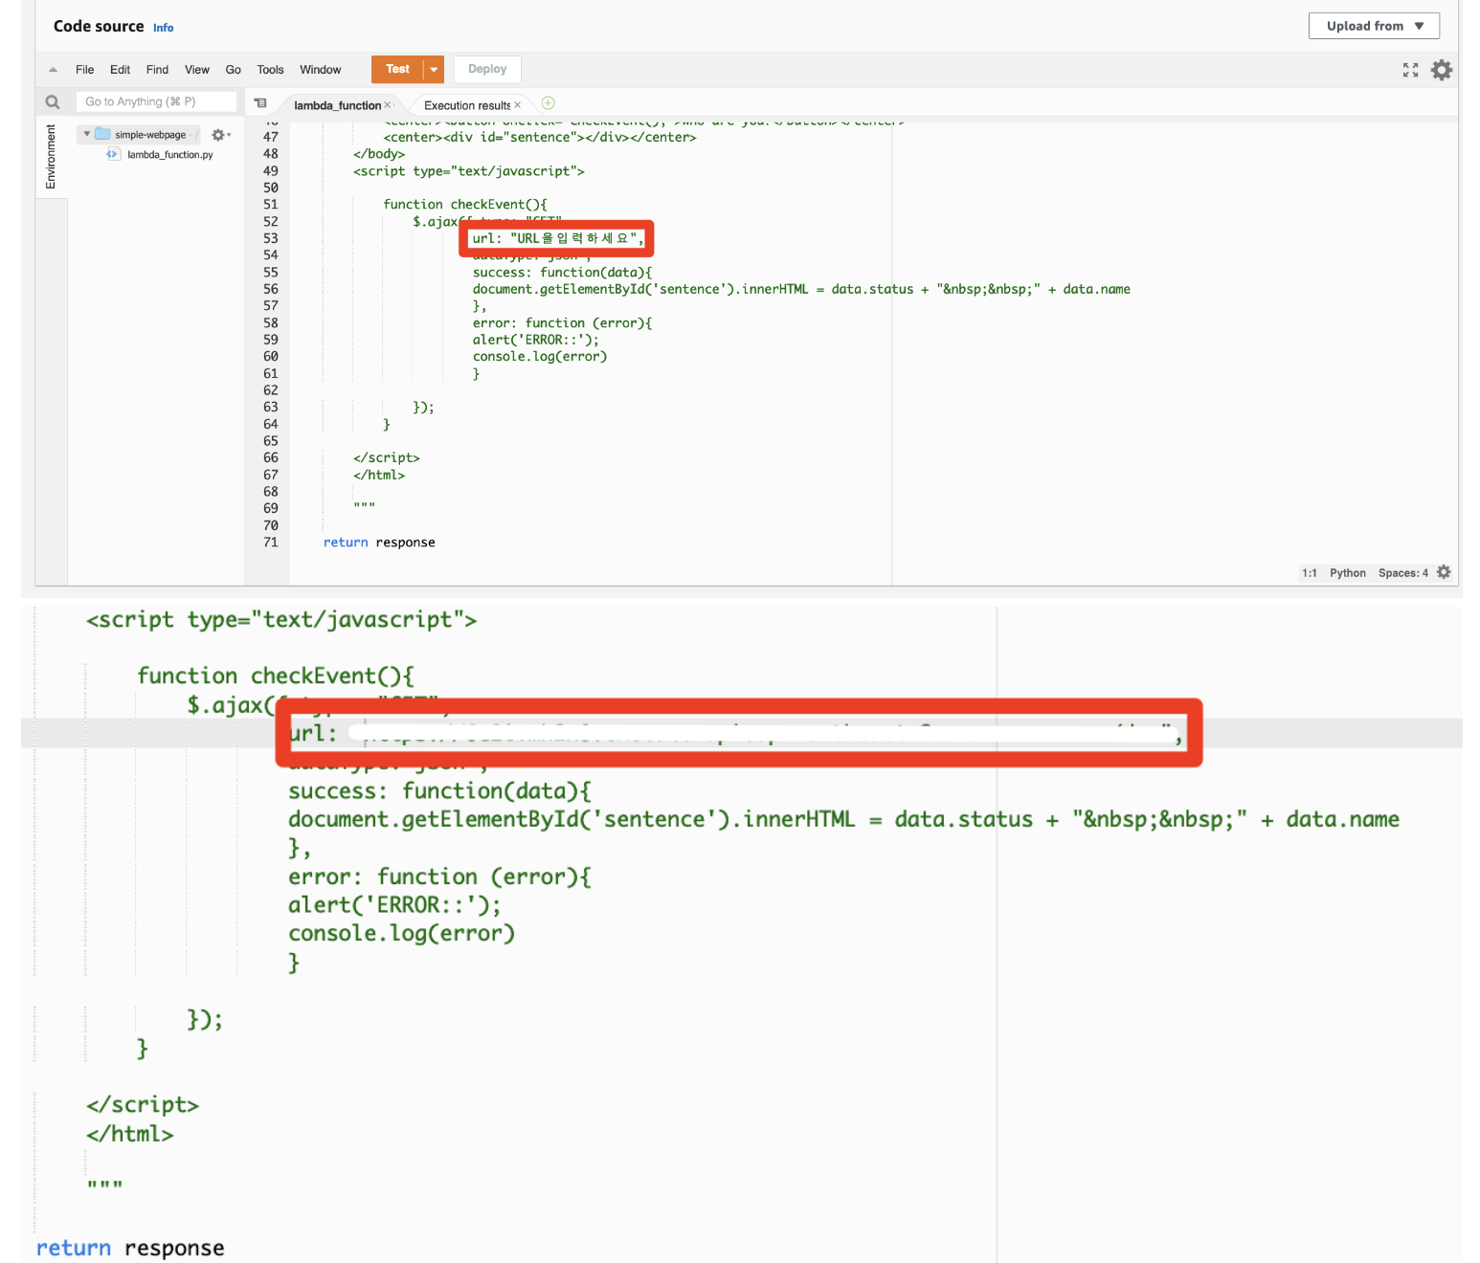Click the url placeholder line in editor
1480x1263 pixels.
(557, 238)
